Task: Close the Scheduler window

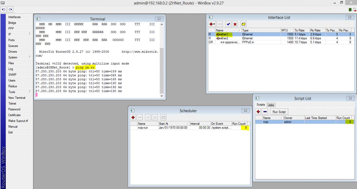Action: [245, 111]
